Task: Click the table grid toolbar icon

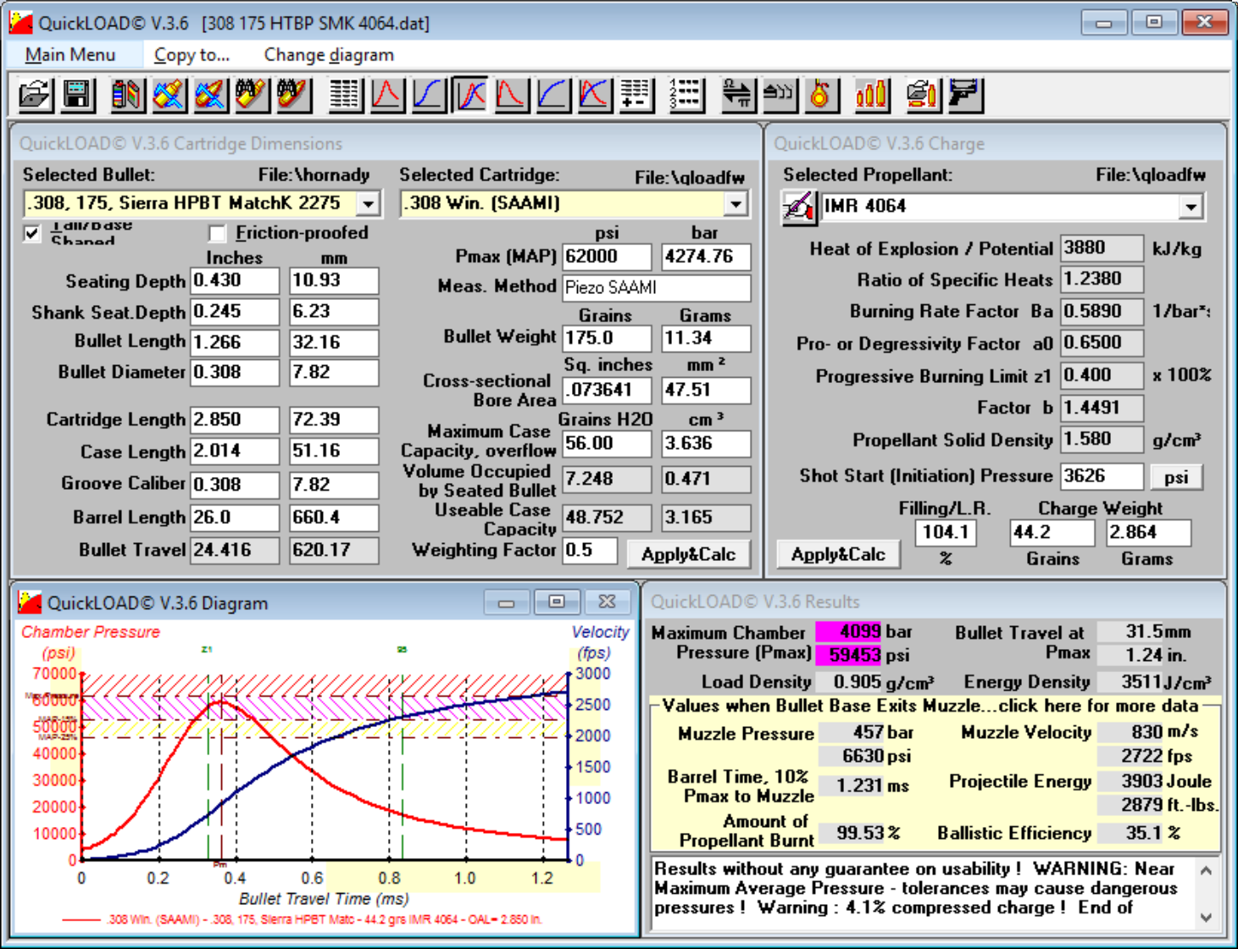Action: [x=345, y=94]
